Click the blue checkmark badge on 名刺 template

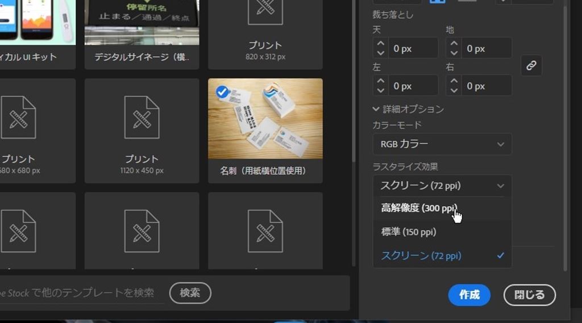tap(223, 93)
